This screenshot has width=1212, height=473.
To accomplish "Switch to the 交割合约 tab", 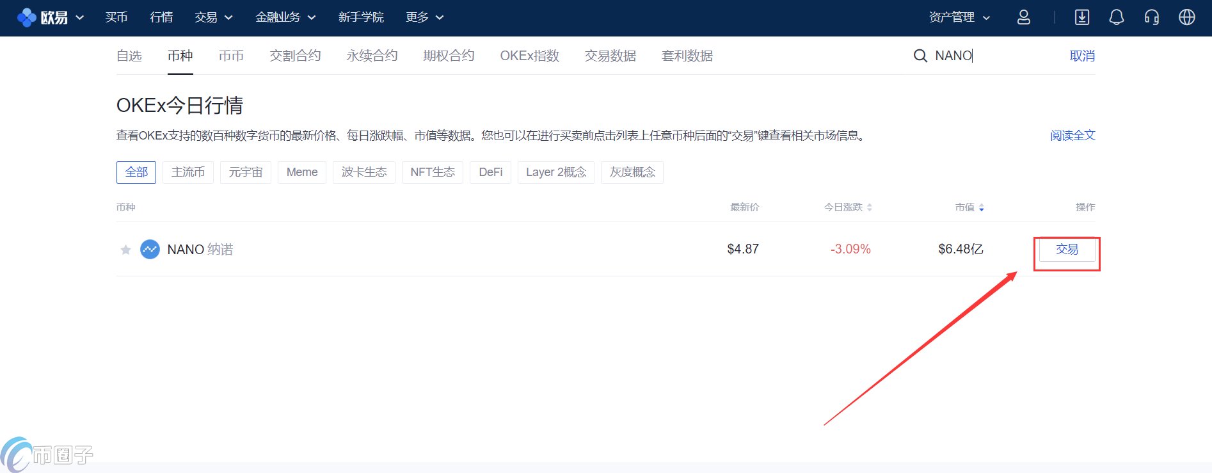I will pos(296,56).
